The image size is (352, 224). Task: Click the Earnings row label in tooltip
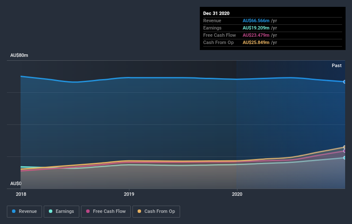click(212, 28)
